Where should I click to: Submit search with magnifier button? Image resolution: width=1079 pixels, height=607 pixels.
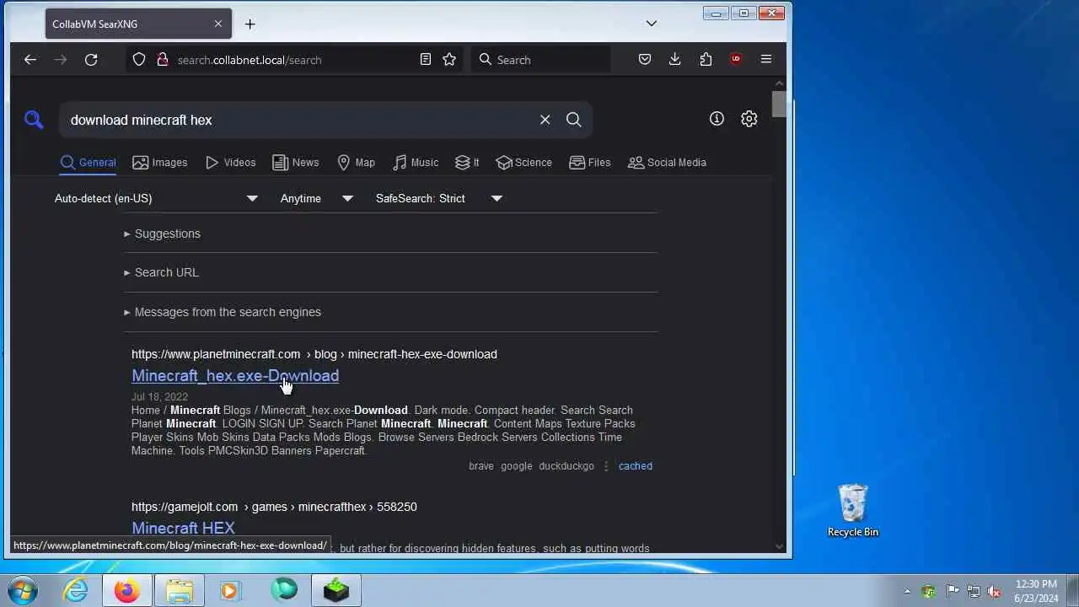pos(573,120)
